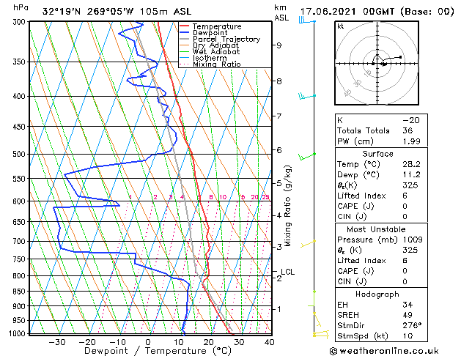Click the blue Dewpoint line sample in legend
The height and width of the screenshot is (356, 461).
(185, 33)
